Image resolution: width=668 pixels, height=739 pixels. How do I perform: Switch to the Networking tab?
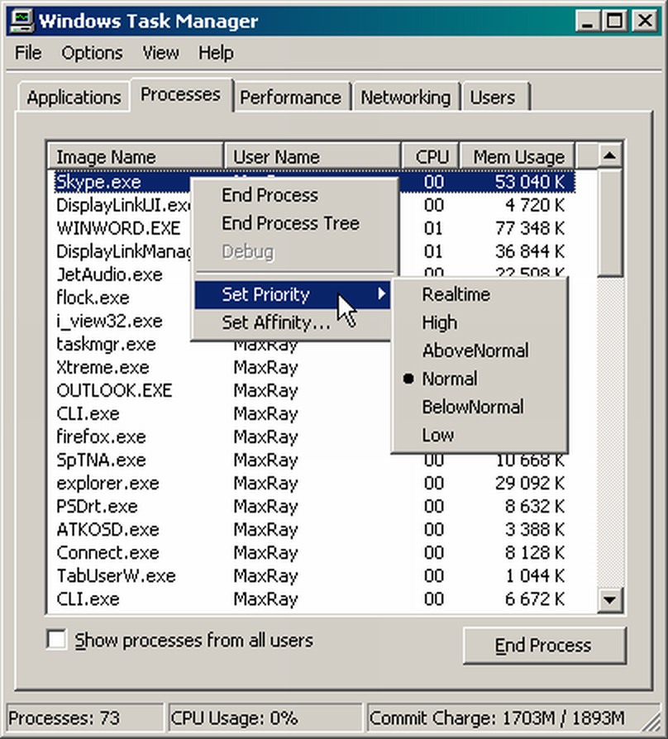click(405, 98)
